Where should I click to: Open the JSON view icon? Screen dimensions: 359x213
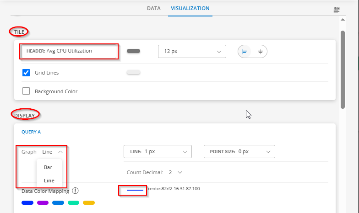coord(336,10)
